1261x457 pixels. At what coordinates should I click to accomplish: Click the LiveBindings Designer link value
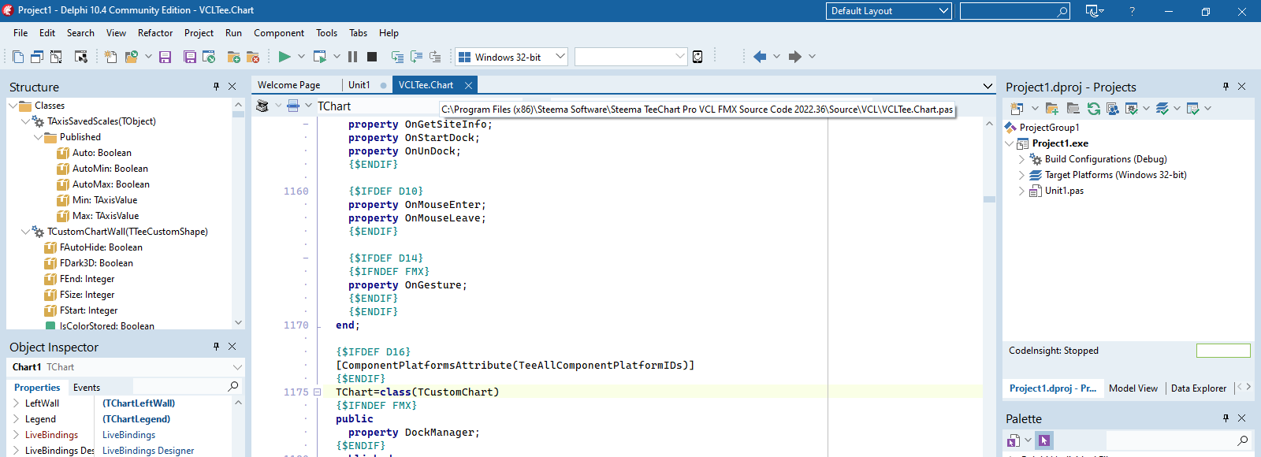coord(148,451)
